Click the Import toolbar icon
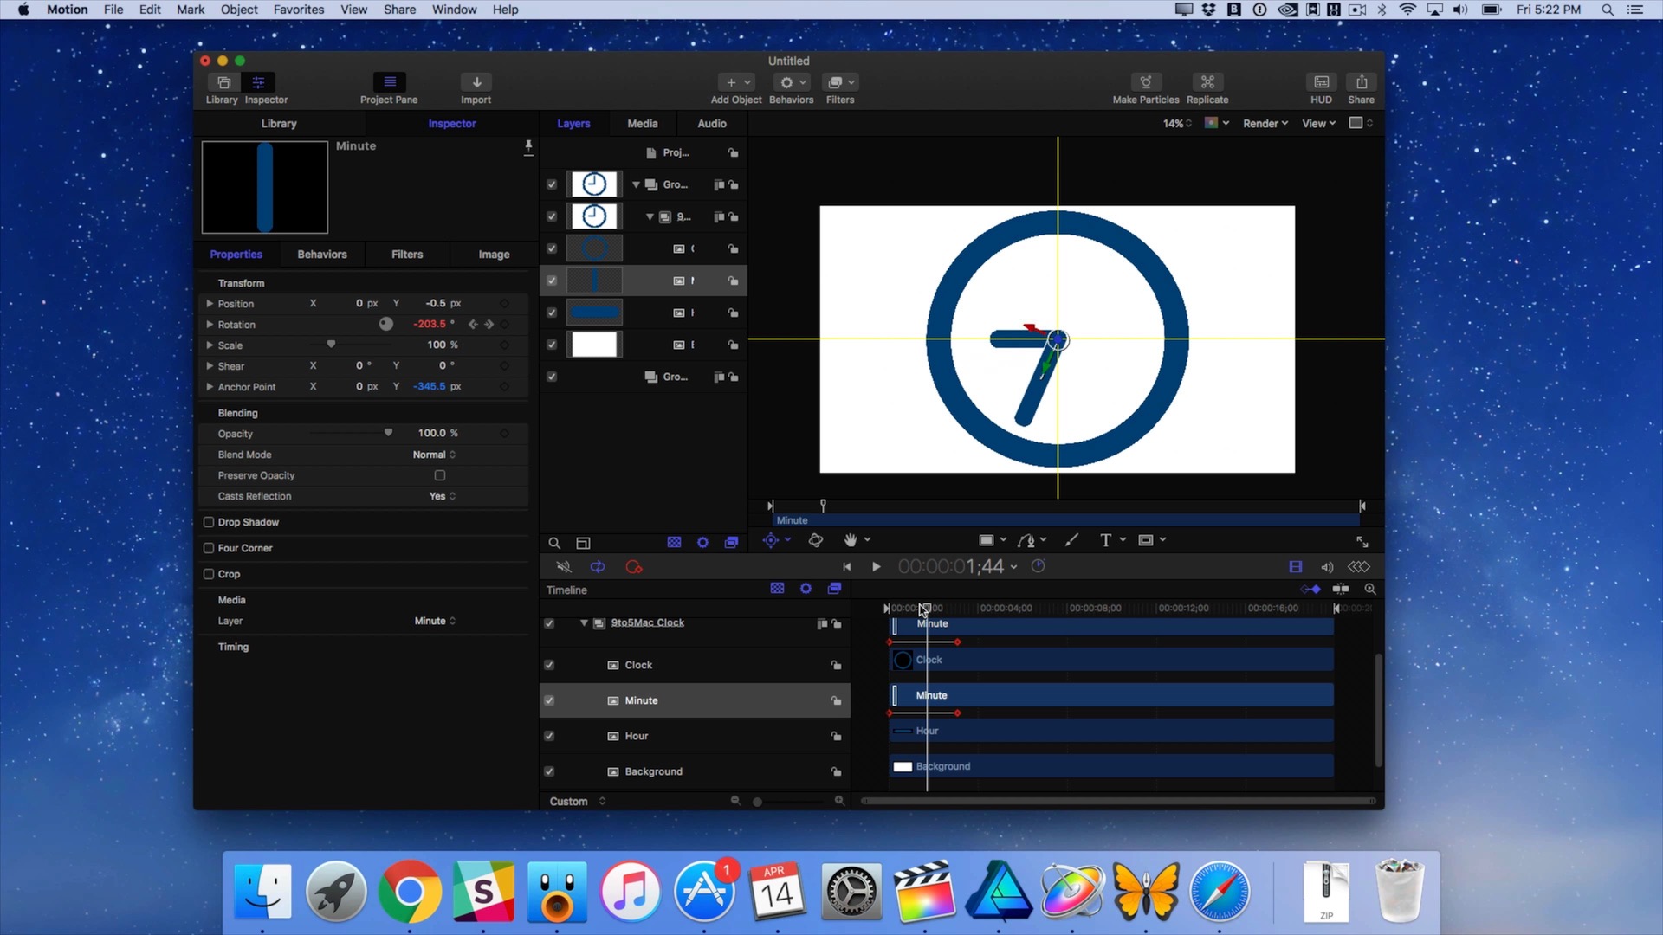The height and width of the screenshot is (935, 1663). tap(476, 82)
